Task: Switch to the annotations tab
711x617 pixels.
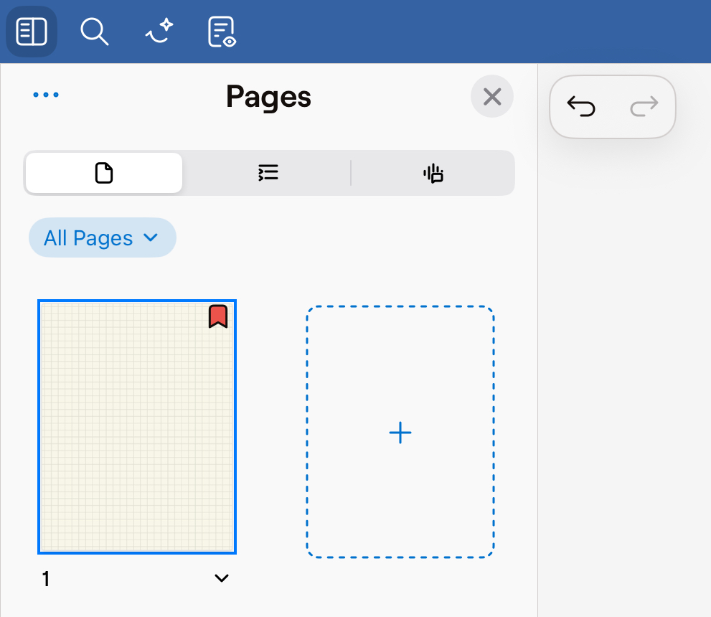Action: 433,173
